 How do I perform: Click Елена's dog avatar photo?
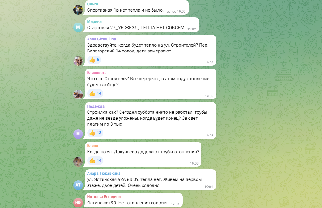pos(78,162)
